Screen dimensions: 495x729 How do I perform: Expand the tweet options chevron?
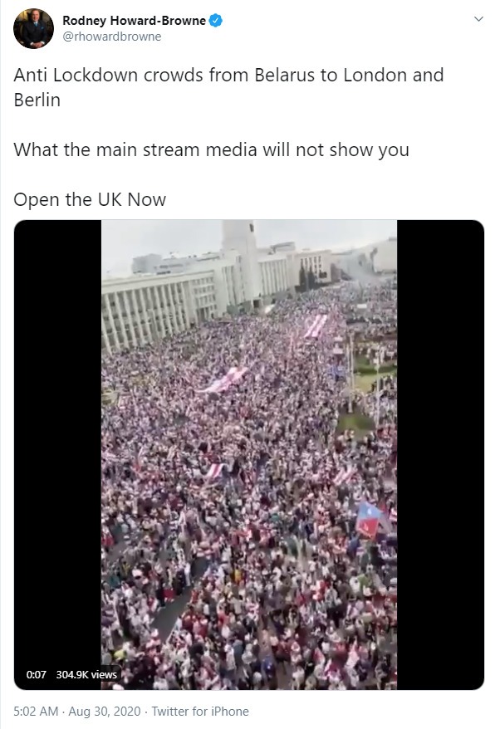pos(478,19)
